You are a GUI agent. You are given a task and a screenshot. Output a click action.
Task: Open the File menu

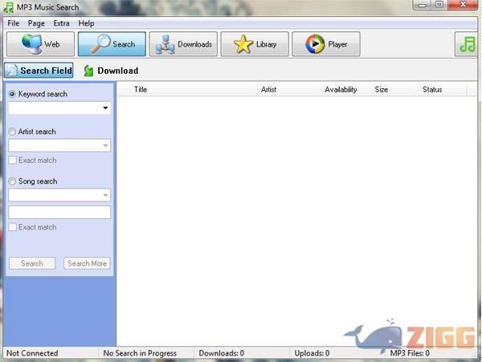coord(13,23)
